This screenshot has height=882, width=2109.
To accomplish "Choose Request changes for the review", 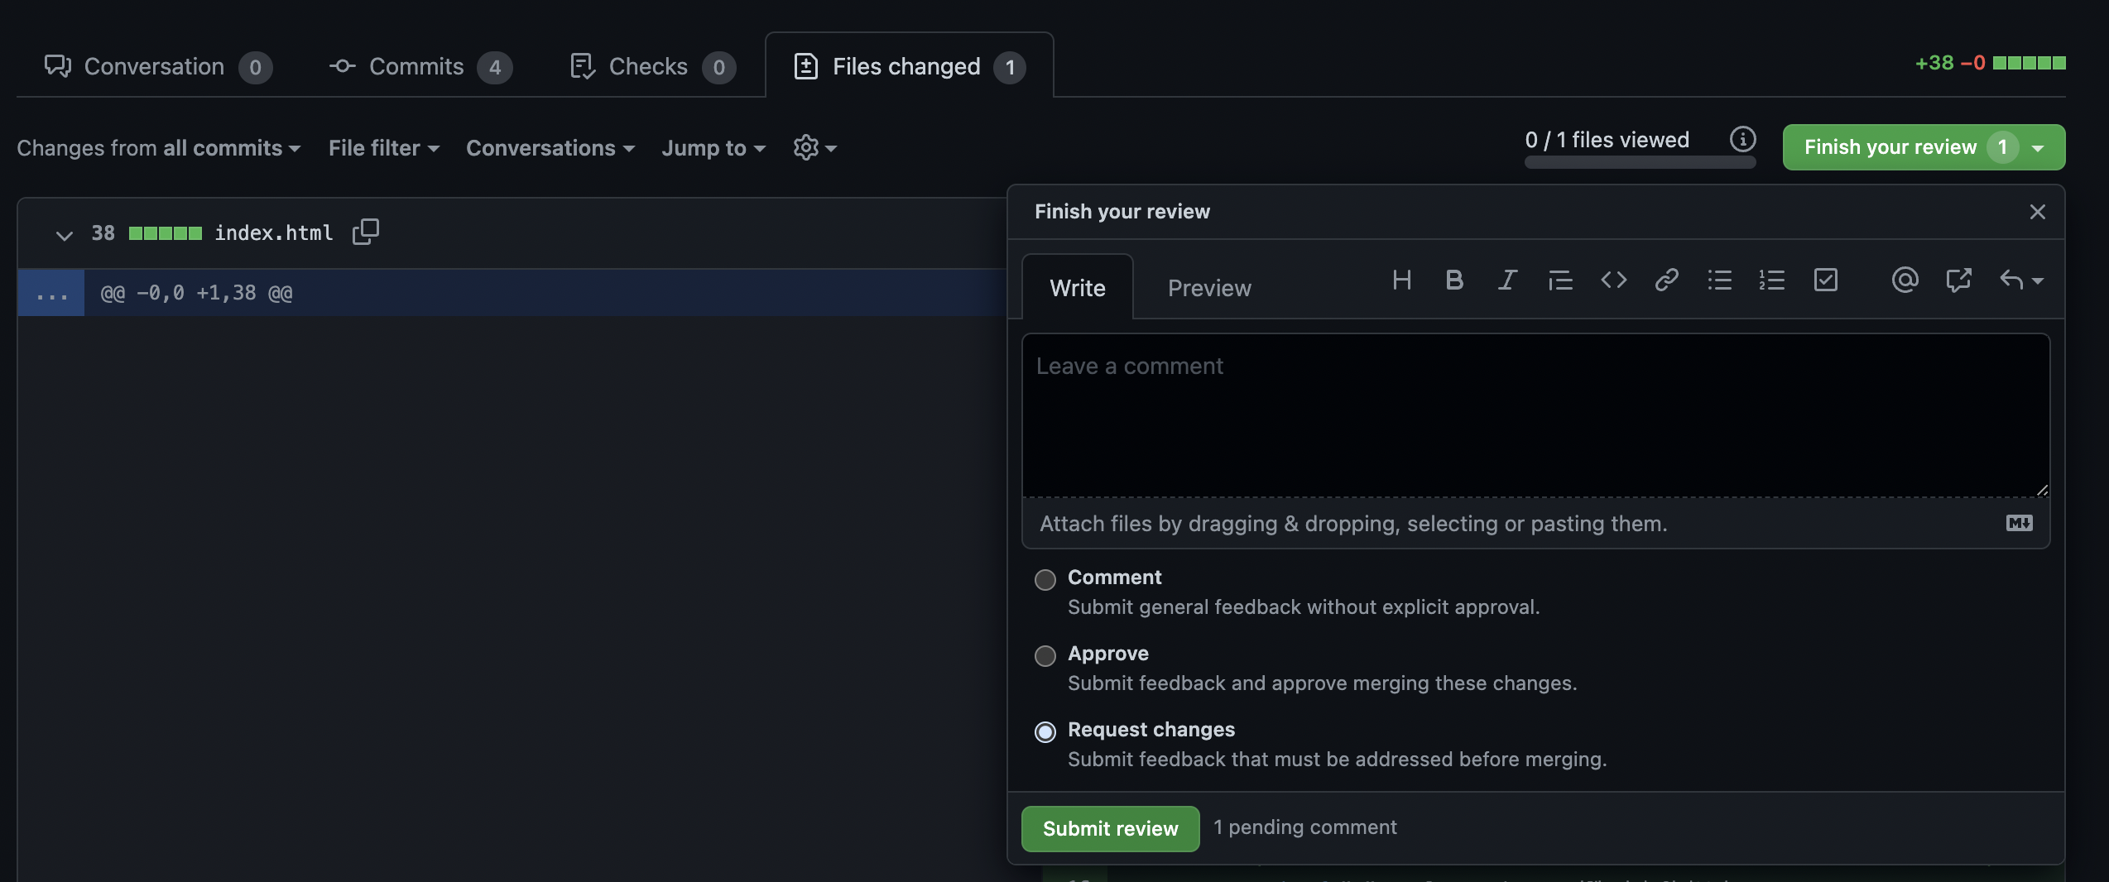I will tap(1045, 732).
